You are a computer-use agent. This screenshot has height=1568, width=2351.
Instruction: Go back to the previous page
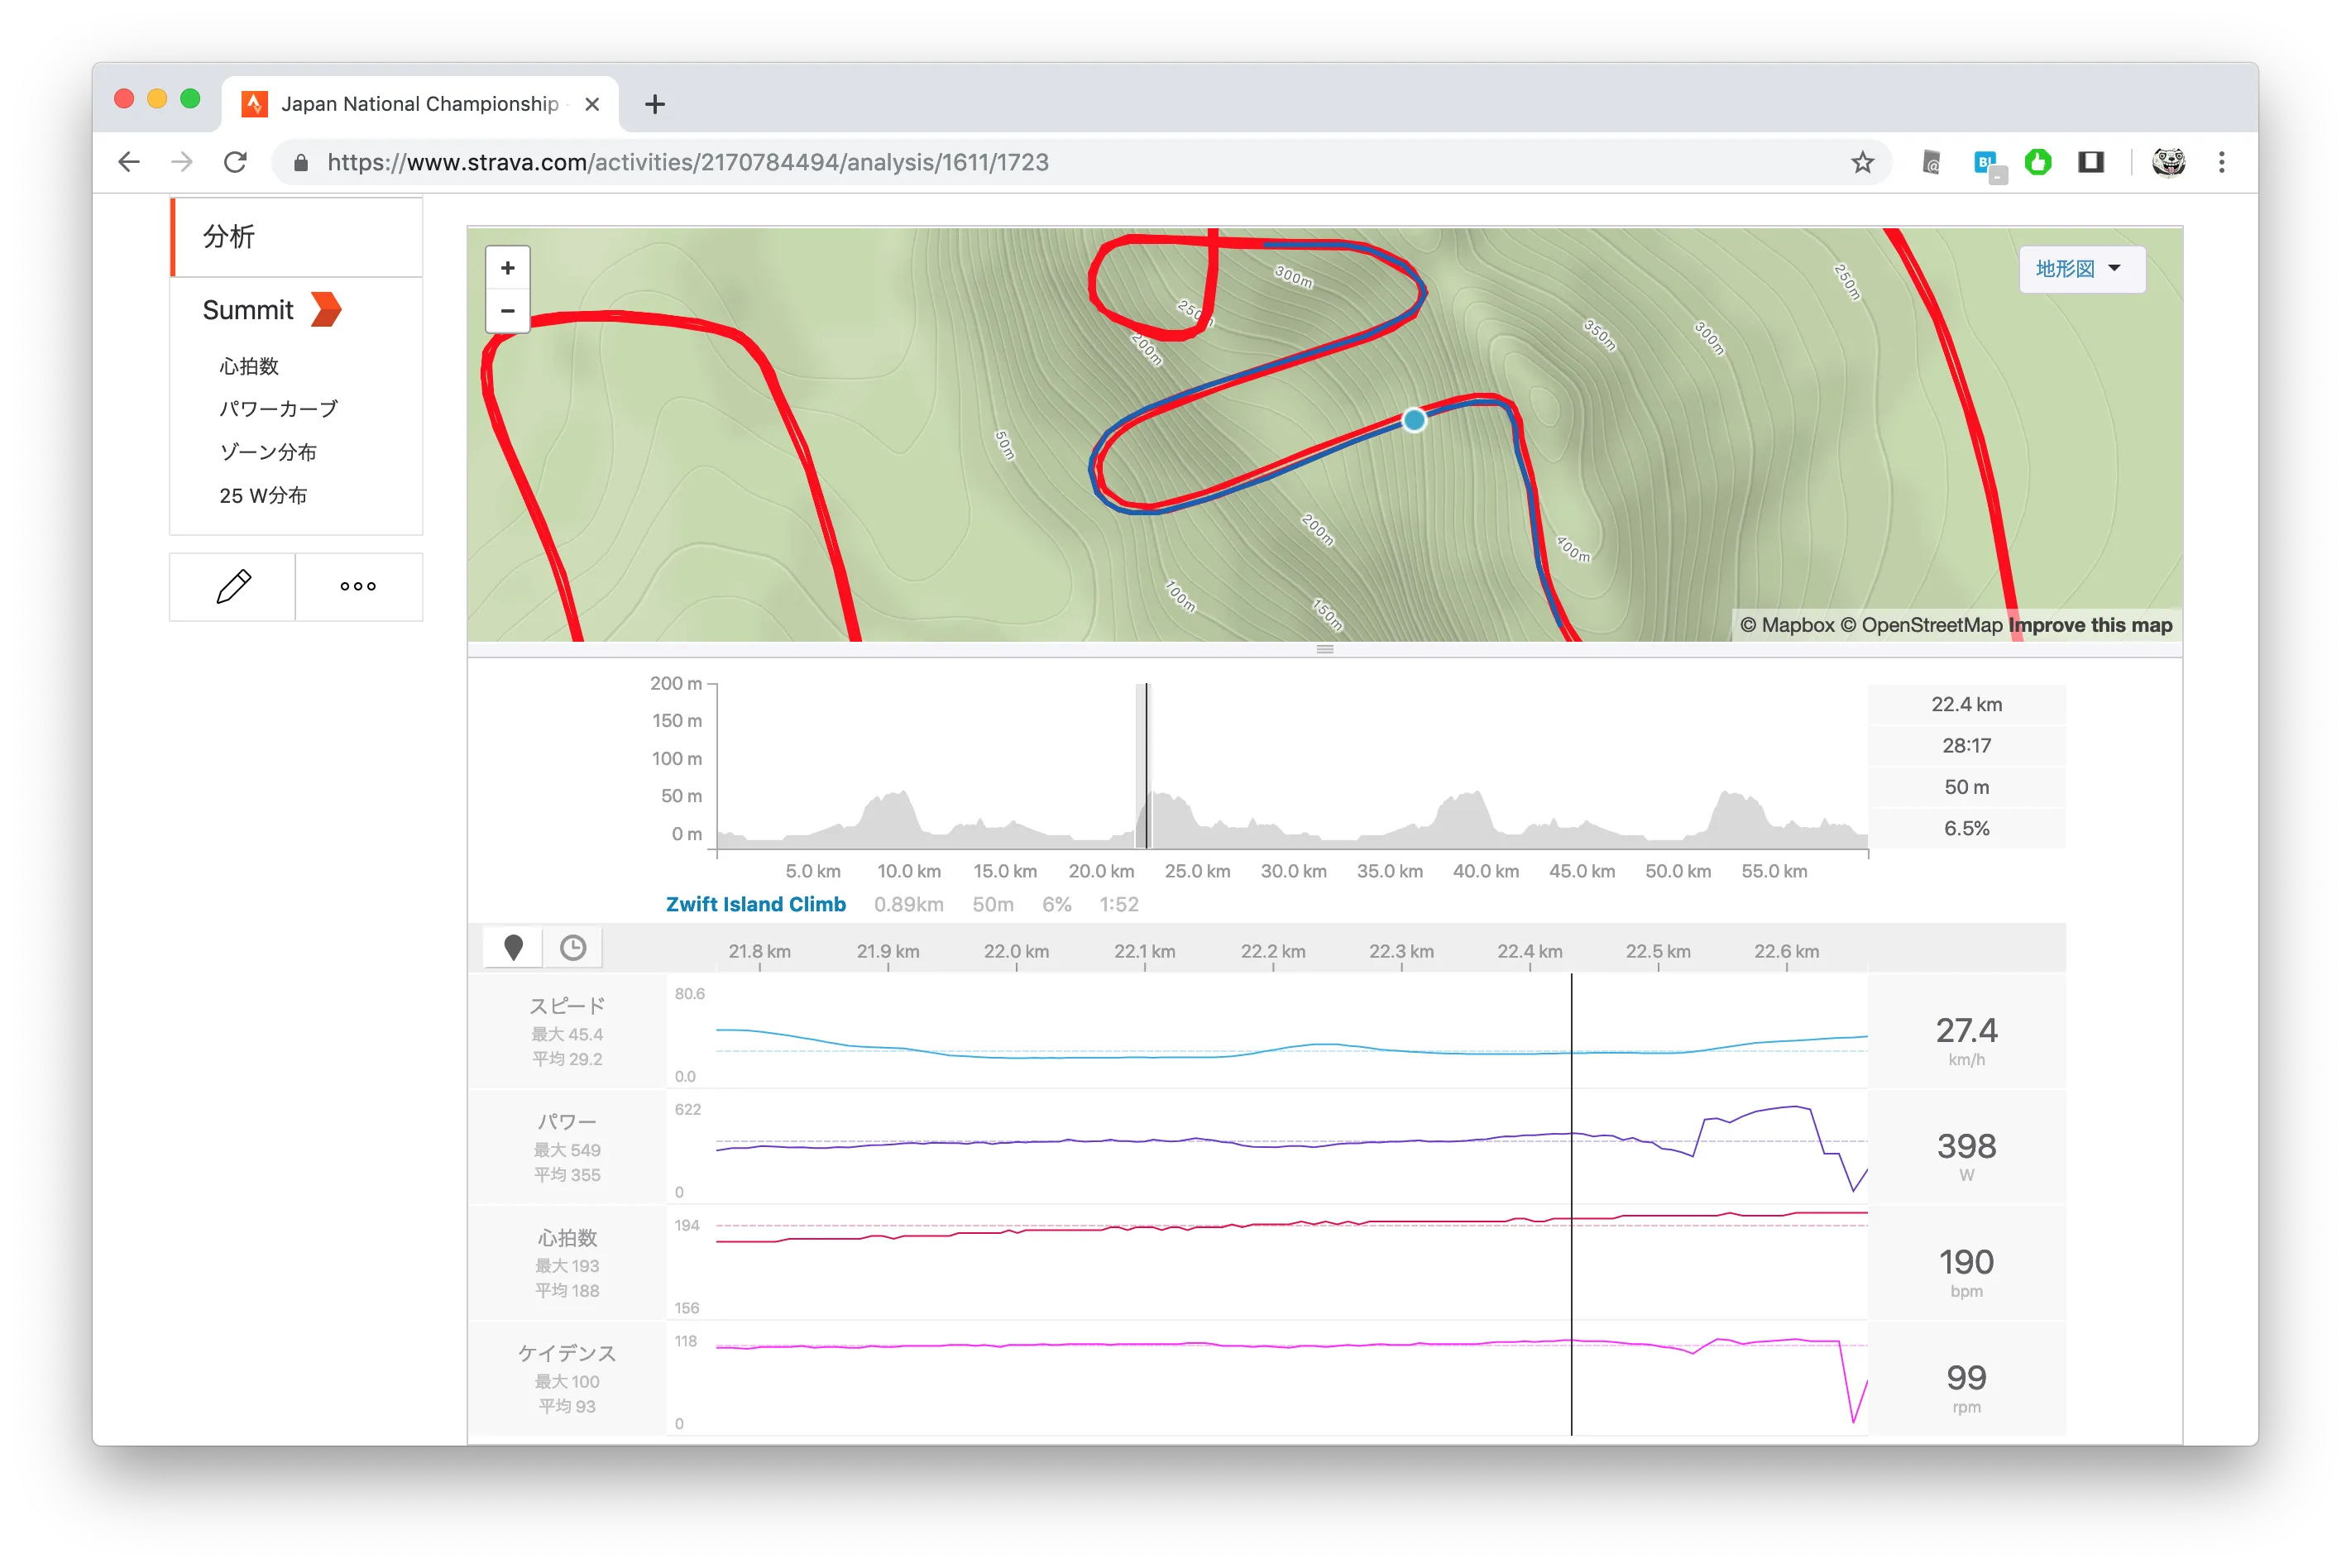pos(129,162)
